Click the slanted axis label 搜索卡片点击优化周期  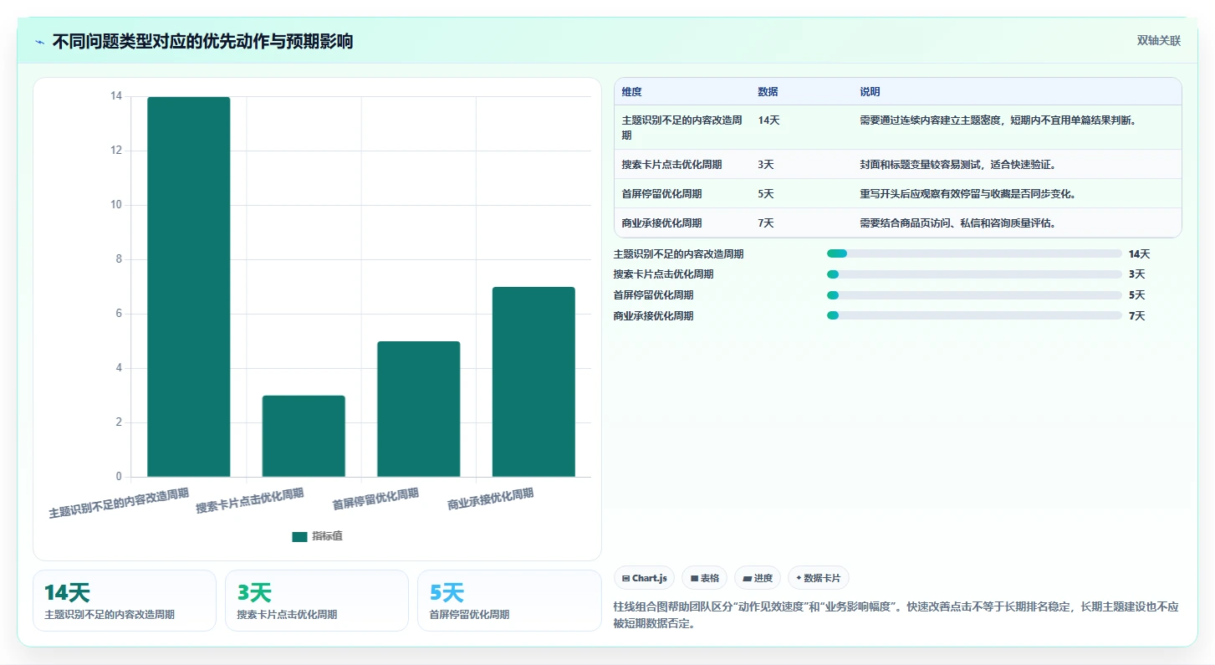pos(250,500)
